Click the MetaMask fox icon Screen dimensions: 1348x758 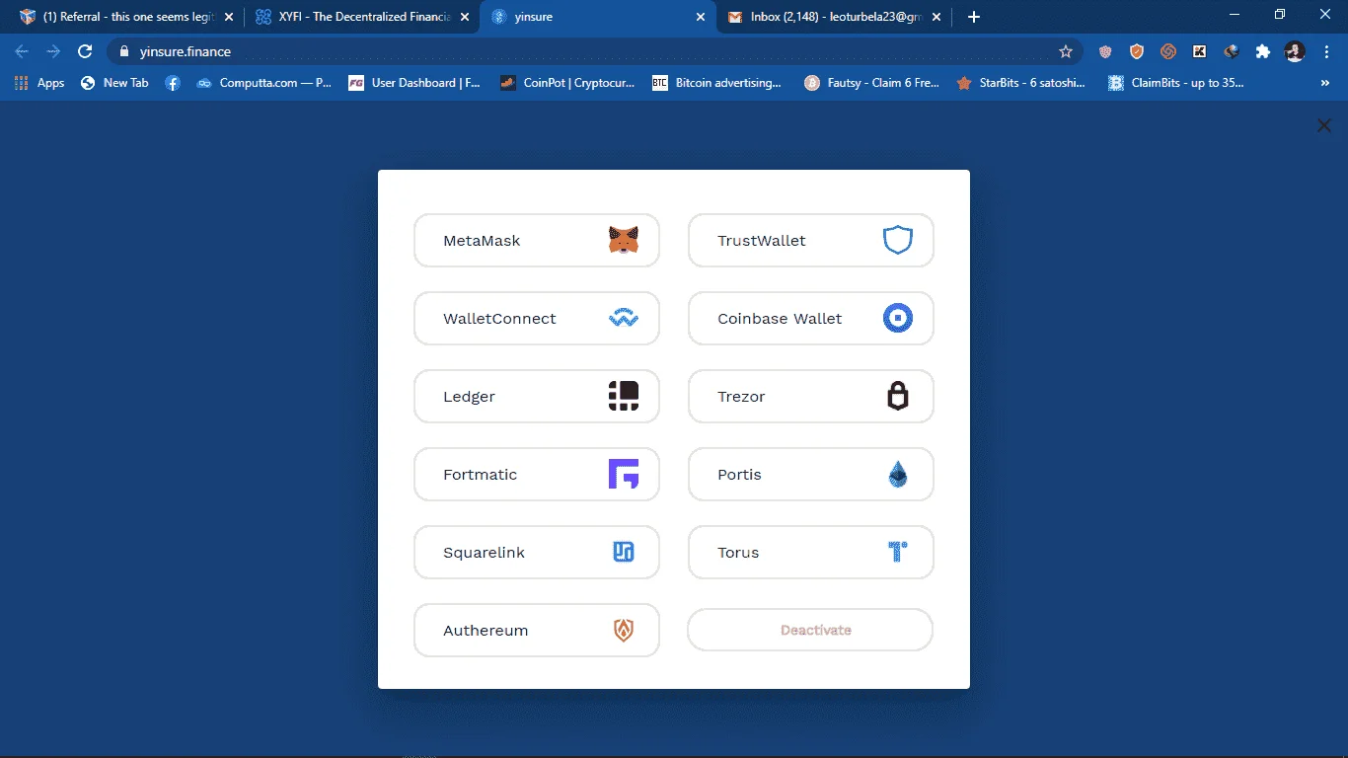click(x=624, y=240)
